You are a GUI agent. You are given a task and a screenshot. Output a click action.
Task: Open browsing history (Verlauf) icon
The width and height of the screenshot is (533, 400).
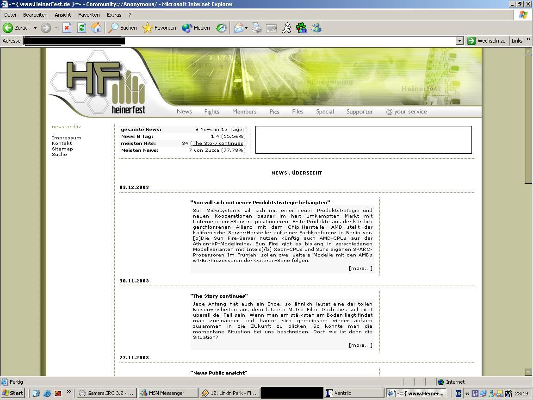coord(221,28)
